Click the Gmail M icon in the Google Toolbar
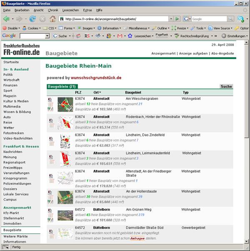The image size is (250, 251). pos(120,36)
